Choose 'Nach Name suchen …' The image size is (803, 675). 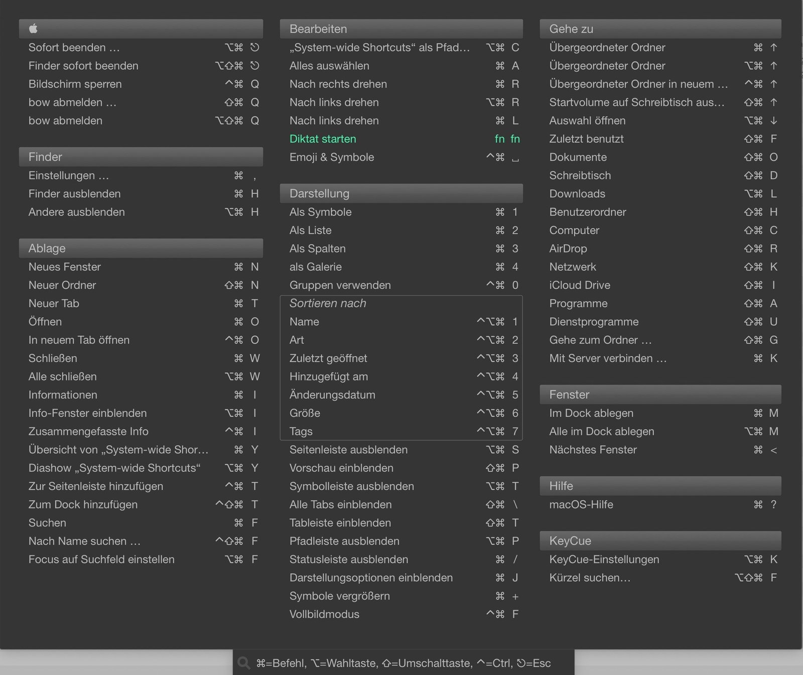[141, 541]
